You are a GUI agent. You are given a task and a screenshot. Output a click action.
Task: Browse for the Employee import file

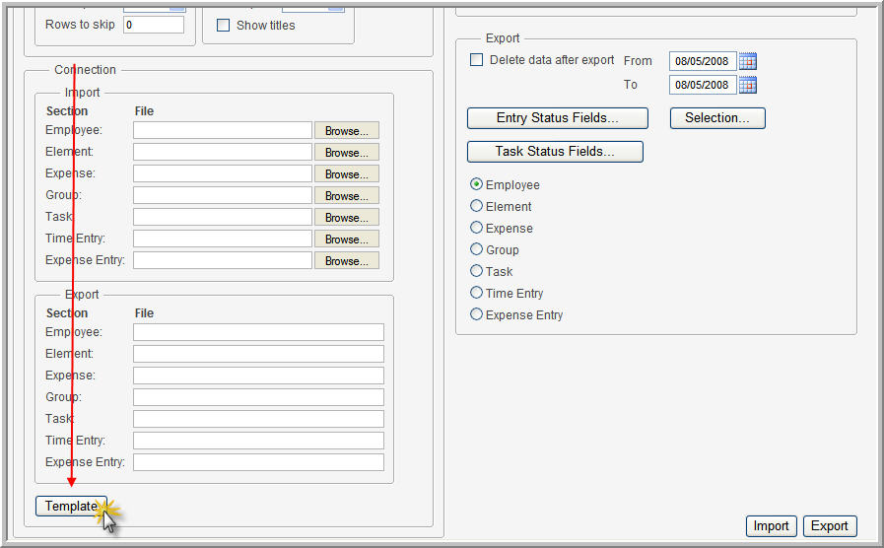click(347, 131)
